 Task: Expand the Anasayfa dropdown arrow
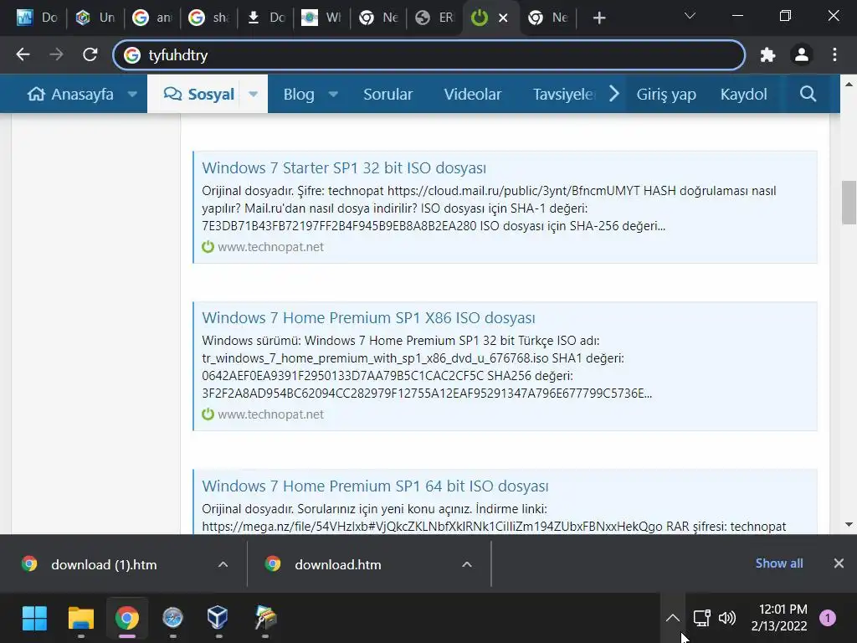[x=132, y=94]
